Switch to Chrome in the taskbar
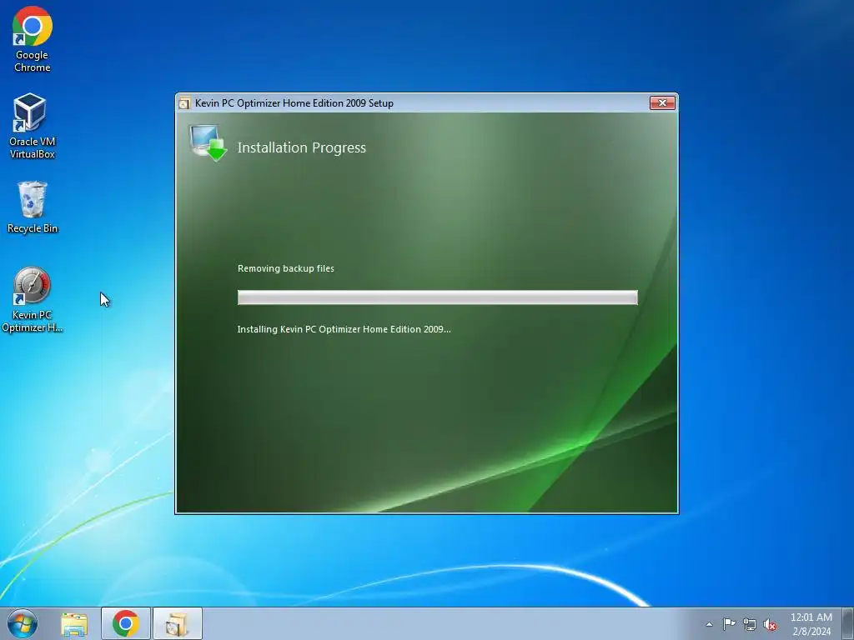This screenshot has height=640, width=854. click(126, 623)
